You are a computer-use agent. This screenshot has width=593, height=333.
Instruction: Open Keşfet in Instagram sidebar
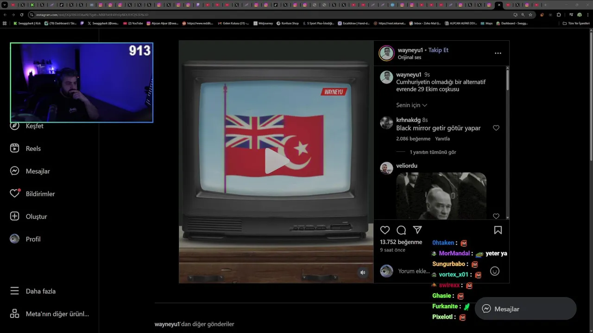coord(27,126)
